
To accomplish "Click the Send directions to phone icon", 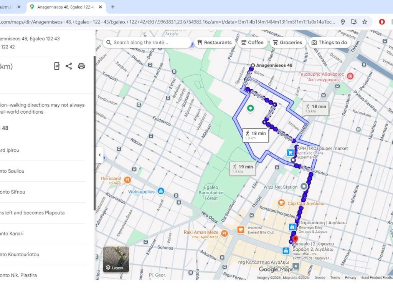I will (57, 66).
